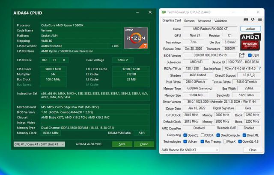Click the BIOS export share icon
Viewport: 274px width, 175px height.
242,55
